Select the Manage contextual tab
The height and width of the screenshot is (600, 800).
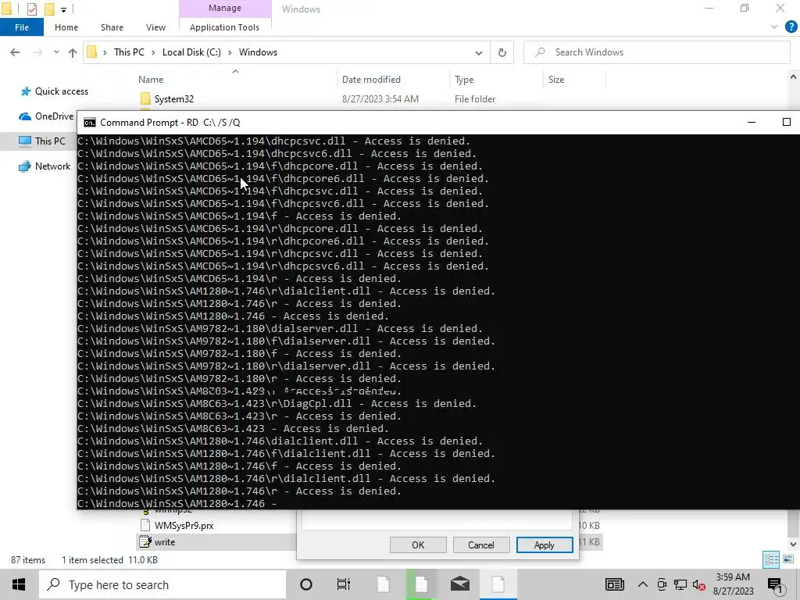click(x=224, y=8)
